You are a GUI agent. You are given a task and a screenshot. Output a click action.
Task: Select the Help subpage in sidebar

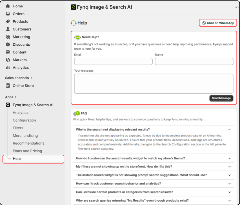pyautogui.click(x=33, y=159)
